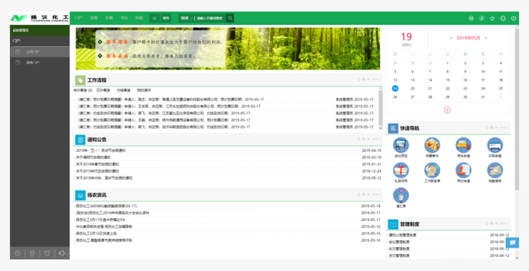Open the 流程 top menu

tap(94, 18)
